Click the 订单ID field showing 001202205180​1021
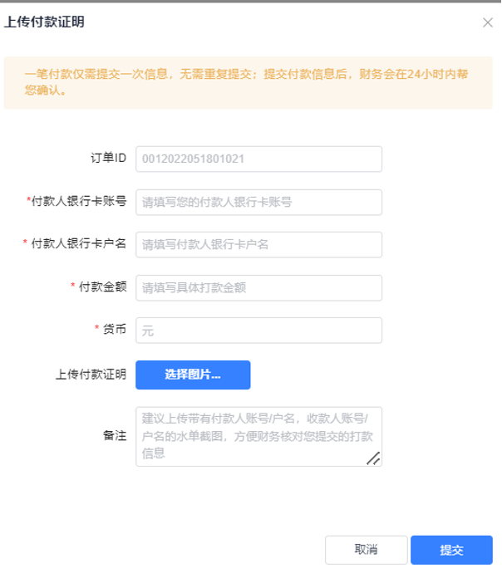The image size is (502, 573). (258, 159)
